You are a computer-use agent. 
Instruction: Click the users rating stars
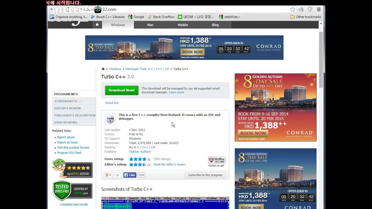[x=140, y=159]
